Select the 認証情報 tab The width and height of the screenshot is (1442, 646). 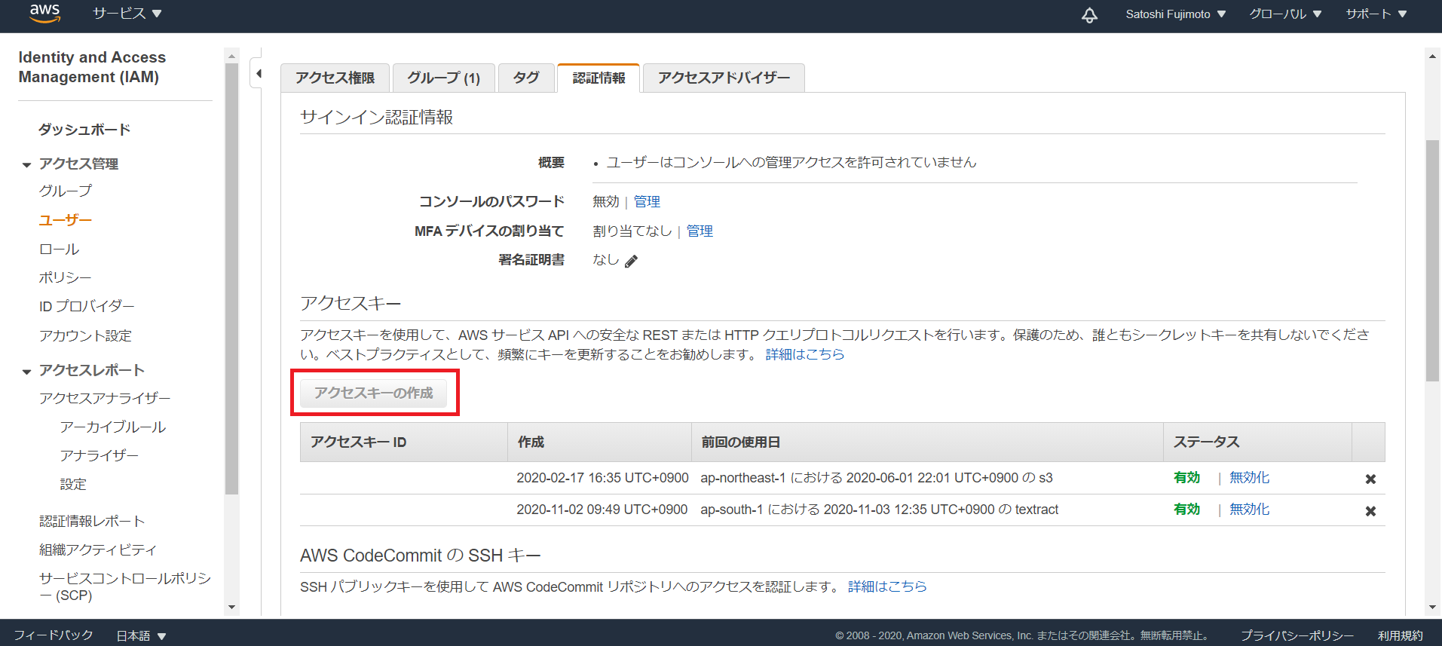click(x=599, y=78)
